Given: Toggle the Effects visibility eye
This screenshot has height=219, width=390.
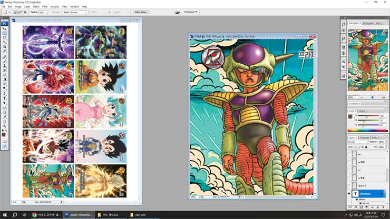Looking at the screenshot, I should pyautogui.click(x=357, y=200).
